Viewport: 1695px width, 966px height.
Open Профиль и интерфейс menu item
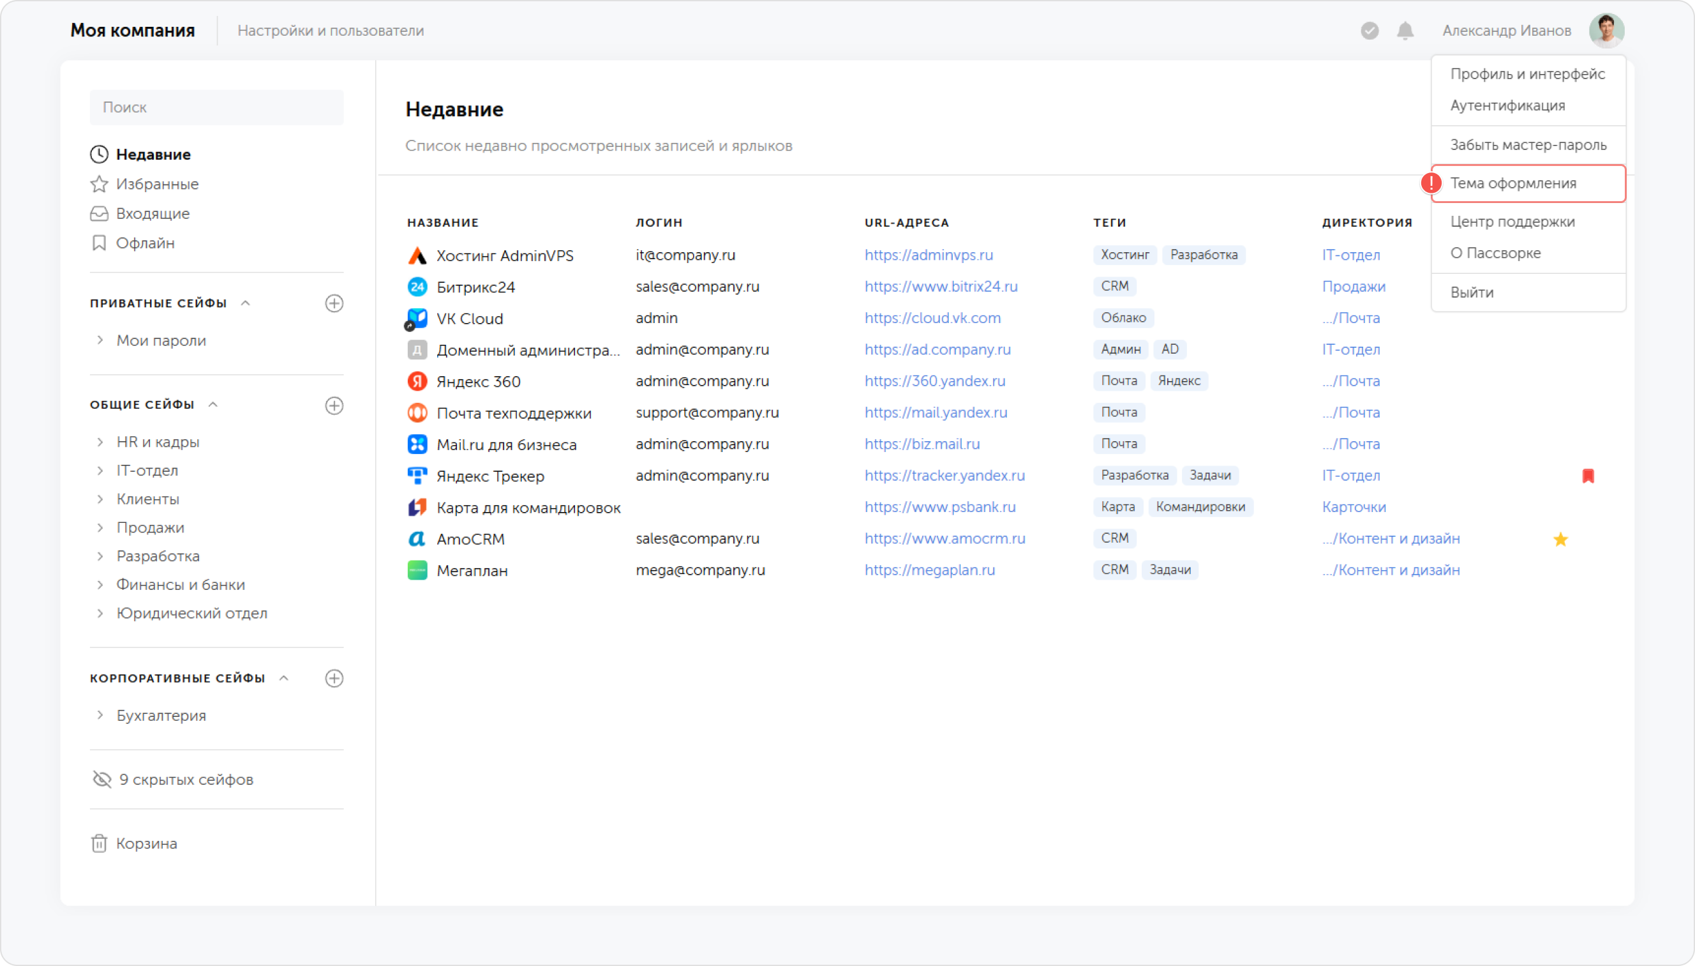1528,73
